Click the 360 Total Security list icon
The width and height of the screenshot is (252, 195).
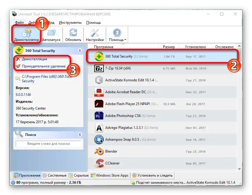click(99, 56)
